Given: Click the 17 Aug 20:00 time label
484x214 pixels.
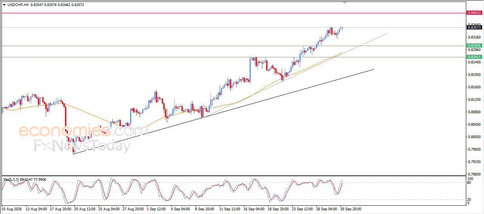Looking at the screenshot, I should click(61, 208).
